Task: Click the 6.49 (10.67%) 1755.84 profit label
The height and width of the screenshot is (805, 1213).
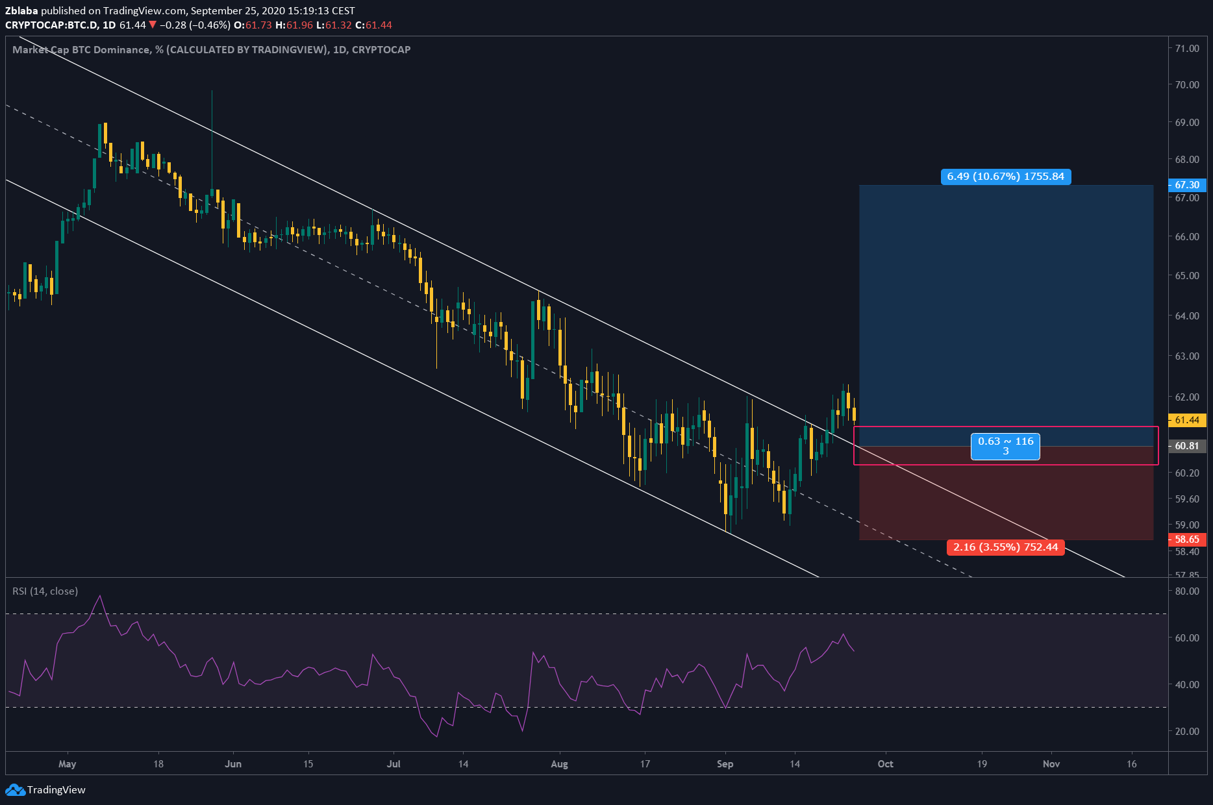Action: coord(1006,177)
